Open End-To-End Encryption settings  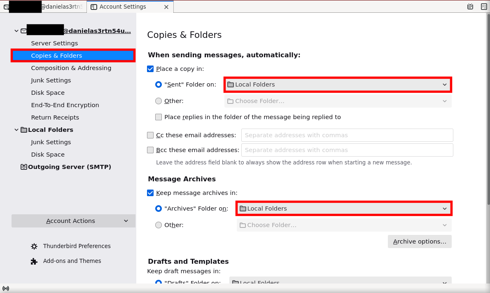pyautogui.click(x=65, y=105)
